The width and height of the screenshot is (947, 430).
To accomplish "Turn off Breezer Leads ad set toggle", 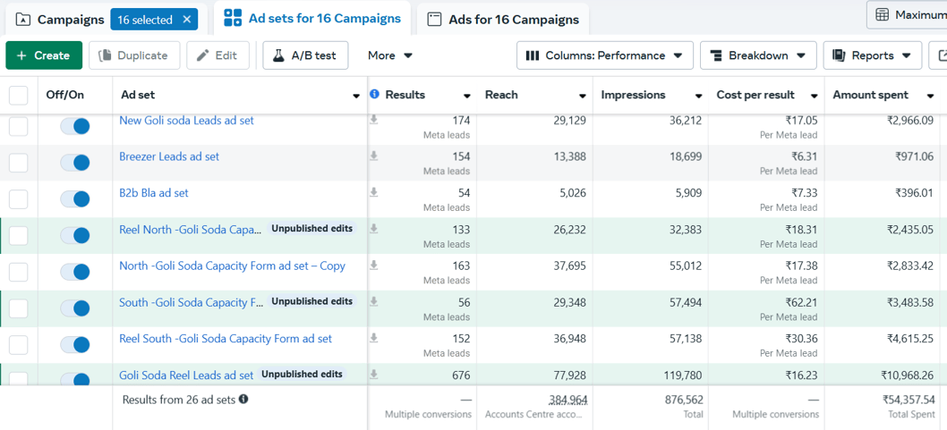I will (x=75, y=162).
